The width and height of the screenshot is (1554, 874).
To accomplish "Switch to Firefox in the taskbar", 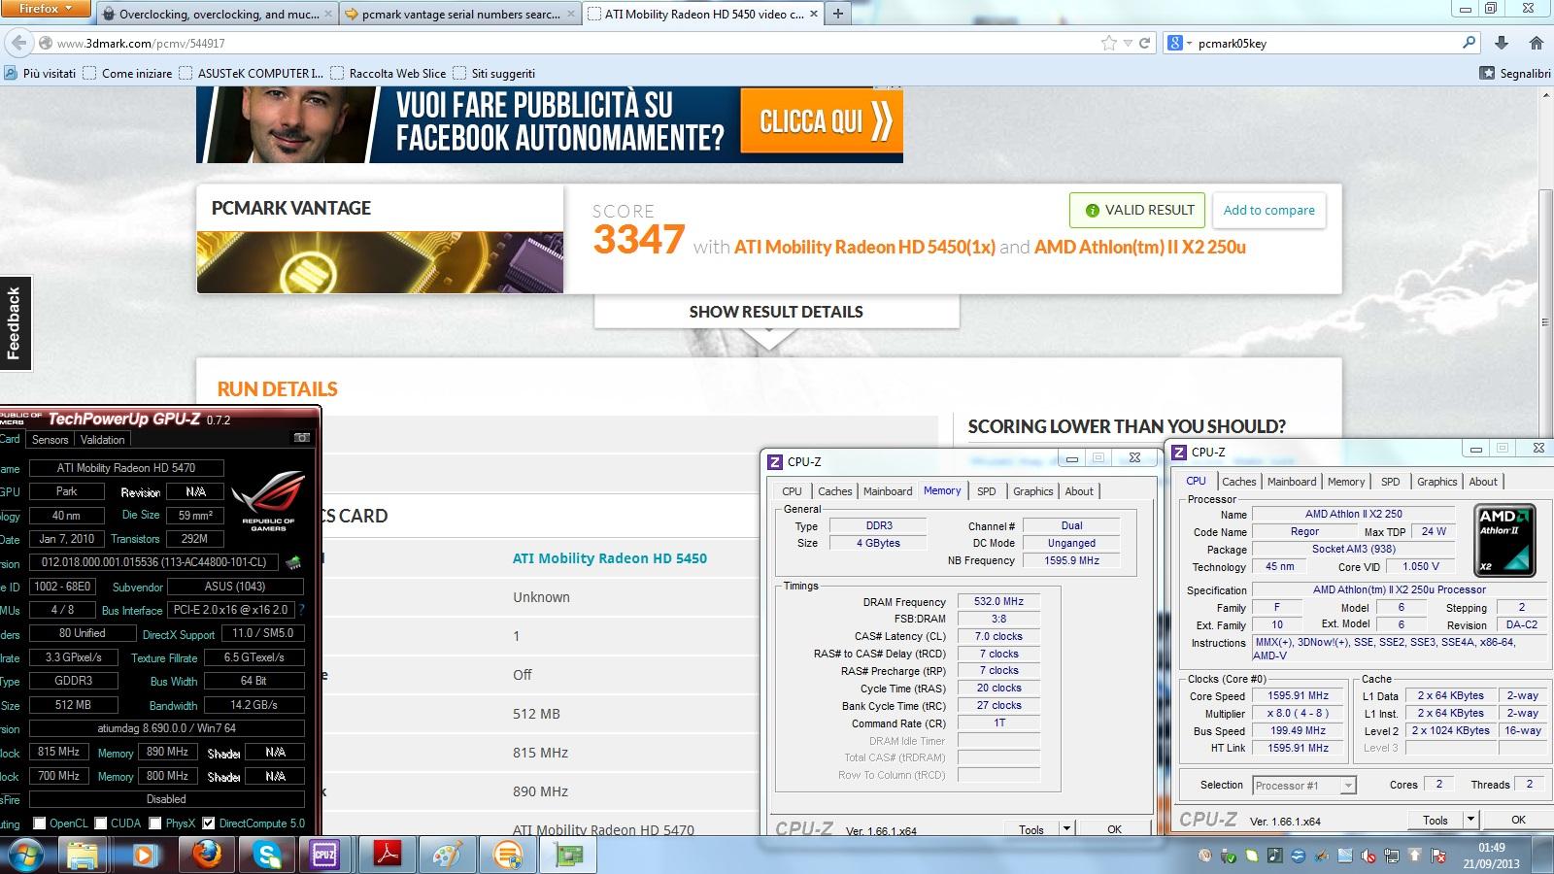I will click(x=206, y=855).
